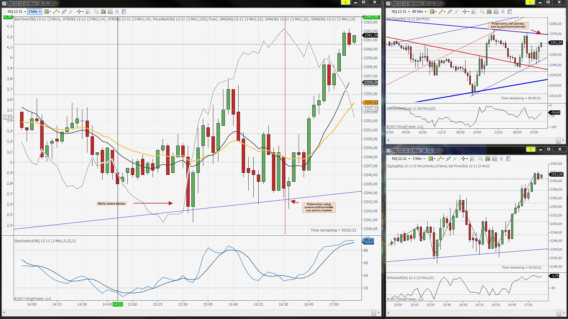Viewport: 568px width, 319px height.
Task: Open the NQ 12-11 instrument dropdown in main chart
Action: coord(17,12)
